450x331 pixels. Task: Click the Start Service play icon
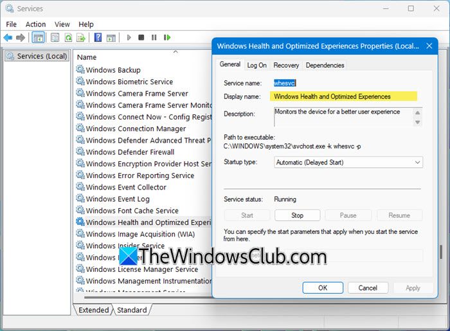click(129, 37)
